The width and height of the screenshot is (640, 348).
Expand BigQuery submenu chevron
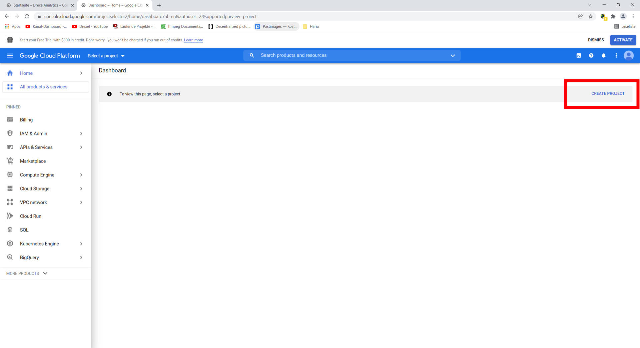(81, 257)
